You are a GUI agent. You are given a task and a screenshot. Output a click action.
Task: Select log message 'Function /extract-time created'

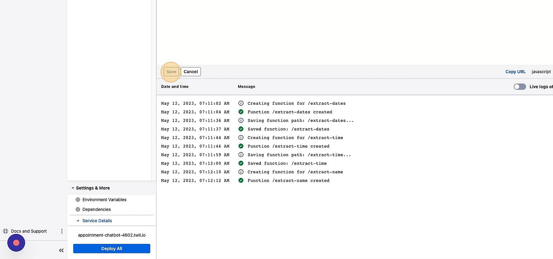pos(289,146)
